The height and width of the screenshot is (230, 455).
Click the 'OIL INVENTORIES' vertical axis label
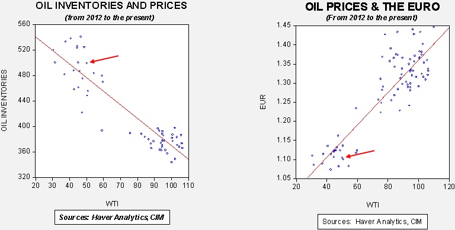click(x=4, y=101)
